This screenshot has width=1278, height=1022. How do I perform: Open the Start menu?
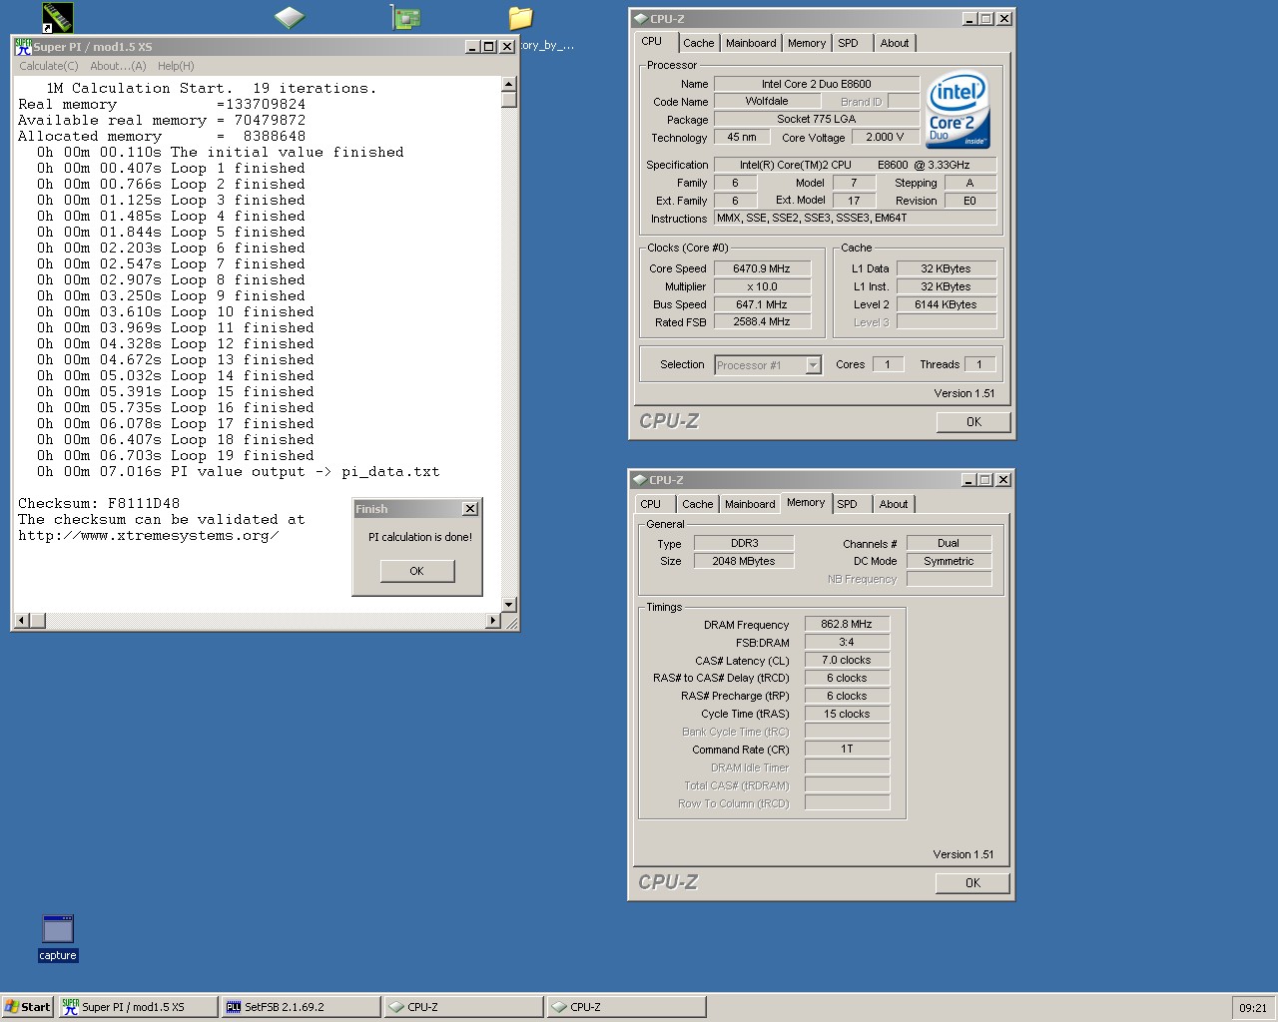pos(27,1007)
